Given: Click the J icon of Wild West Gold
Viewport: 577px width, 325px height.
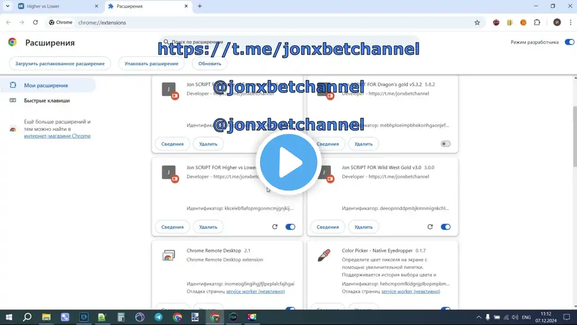Looking at the screenshot, I should click(324, 172).
